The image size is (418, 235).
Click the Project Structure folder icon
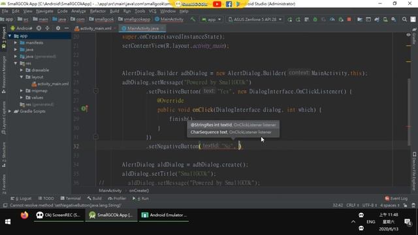pyautogui.click(x=360, y=20)
